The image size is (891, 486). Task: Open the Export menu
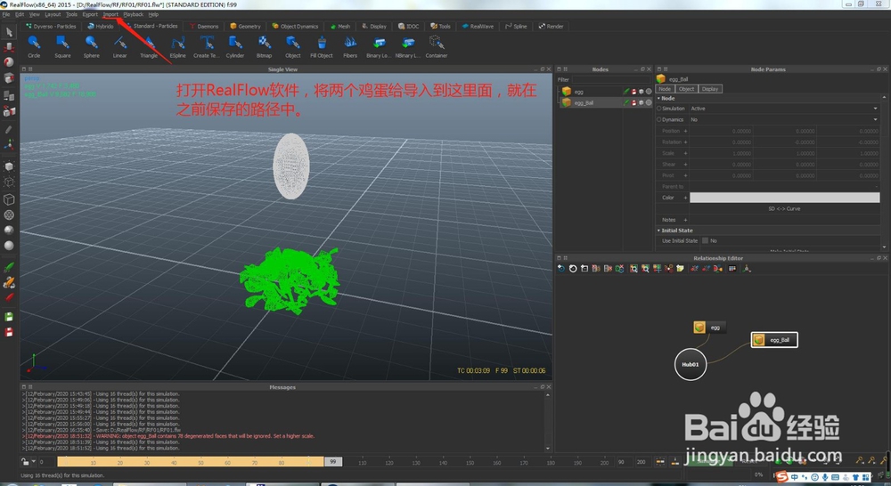coord(90,14)
